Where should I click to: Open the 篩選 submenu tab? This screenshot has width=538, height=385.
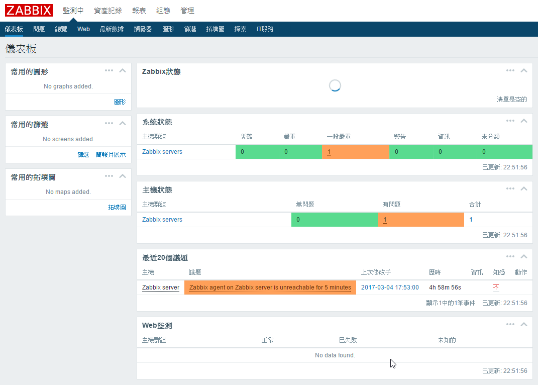[190, 29]
